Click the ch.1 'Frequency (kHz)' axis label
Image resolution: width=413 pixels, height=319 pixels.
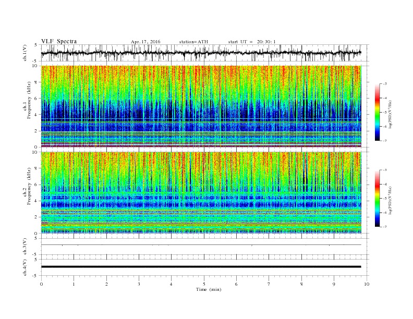[x=29, y=100]
